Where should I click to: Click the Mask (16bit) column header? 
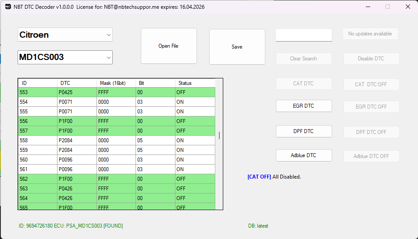click(x=116, y=83)
